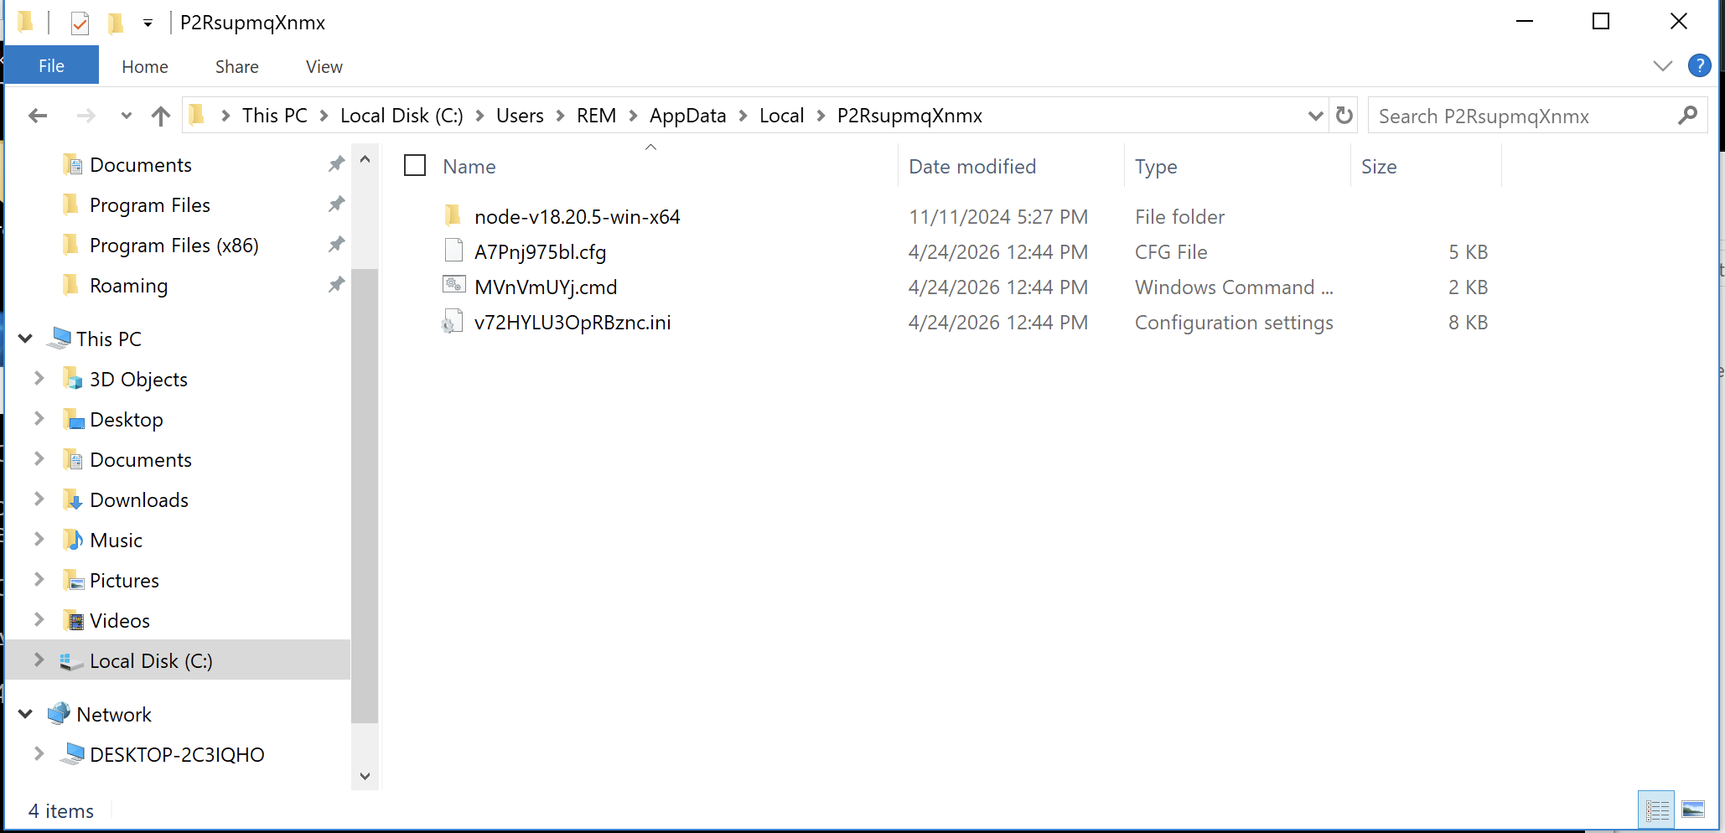
Task: Go up one folder level
Action: 161,116
